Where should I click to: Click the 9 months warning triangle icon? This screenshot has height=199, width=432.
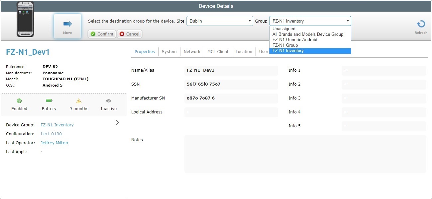(79, 101)
